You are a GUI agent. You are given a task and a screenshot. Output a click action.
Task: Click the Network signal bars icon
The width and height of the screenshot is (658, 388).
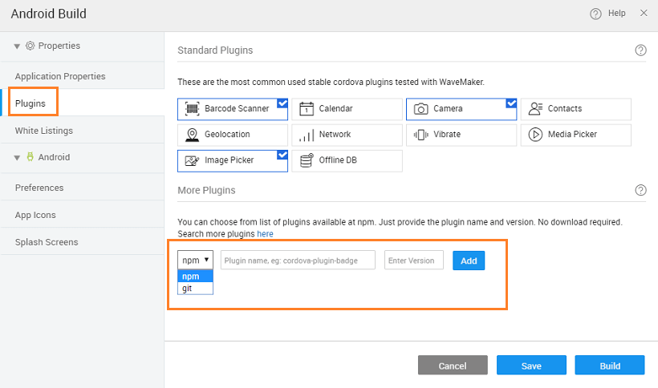(x=306, y=135)
